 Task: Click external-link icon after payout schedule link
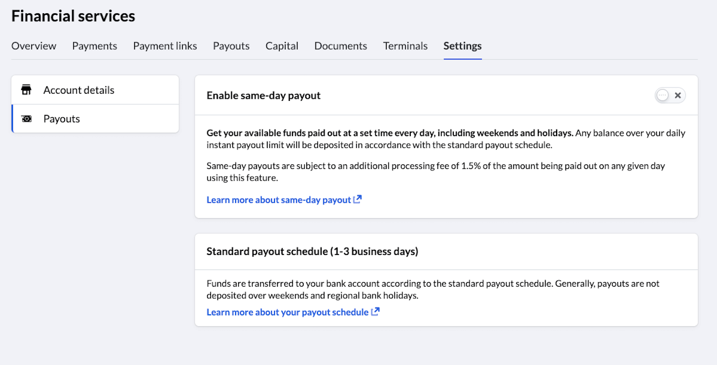tap(375, 311)
